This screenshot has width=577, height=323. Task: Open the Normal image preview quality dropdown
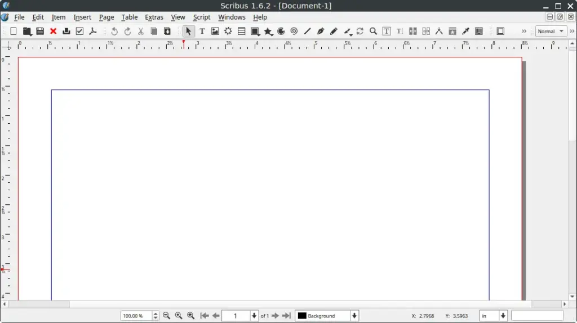pos(551,32)
